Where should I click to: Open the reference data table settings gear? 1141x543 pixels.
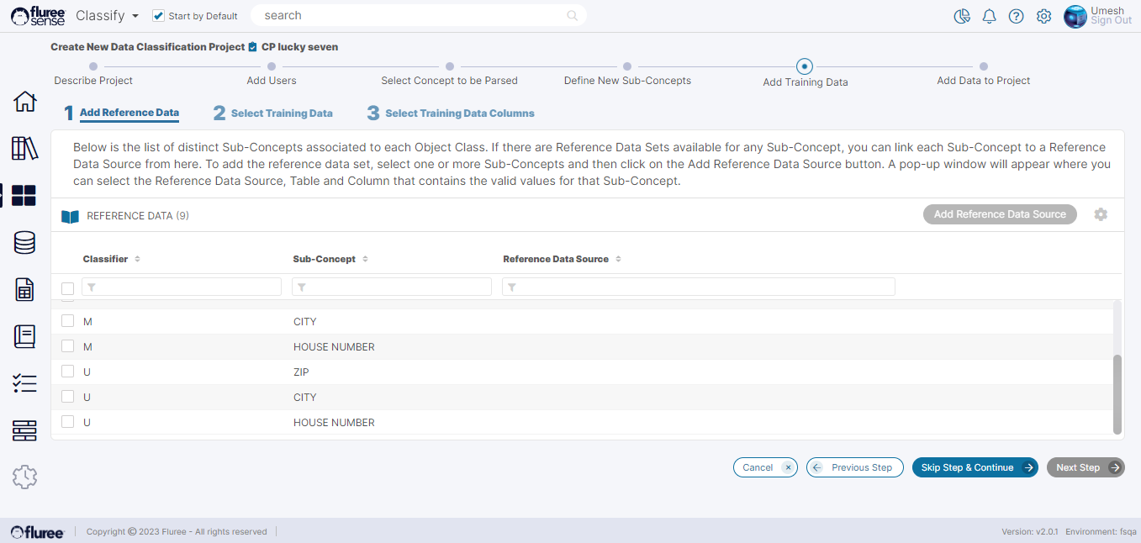coord(1101,214)
